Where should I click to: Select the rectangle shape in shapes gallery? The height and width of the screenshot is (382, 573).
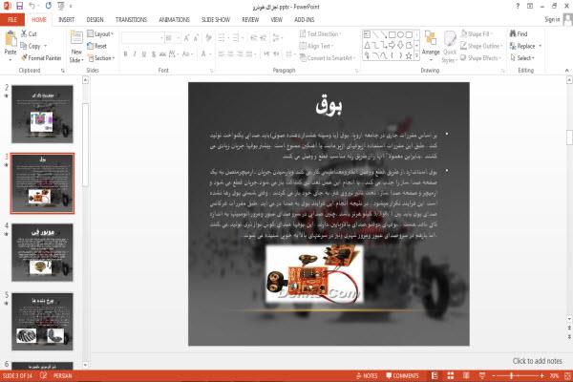393,34
